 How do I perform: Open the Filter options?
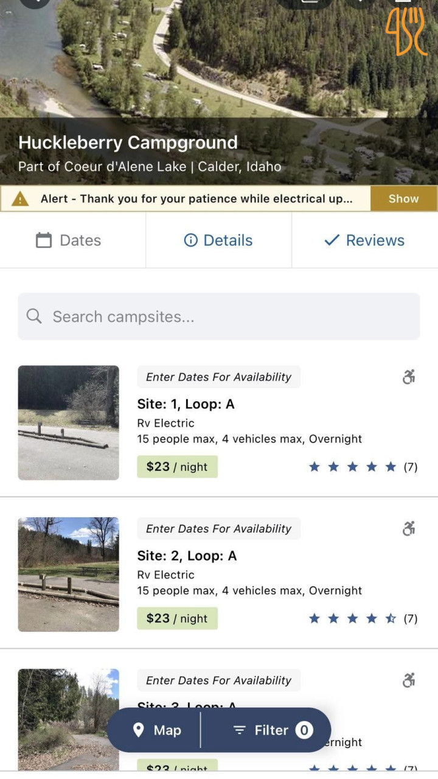coord(272,730)
